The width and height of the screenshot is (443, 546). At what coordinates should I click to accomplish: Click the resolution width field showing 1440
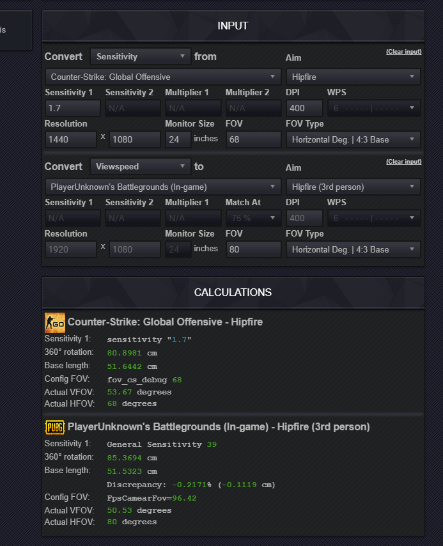[71, 139]
